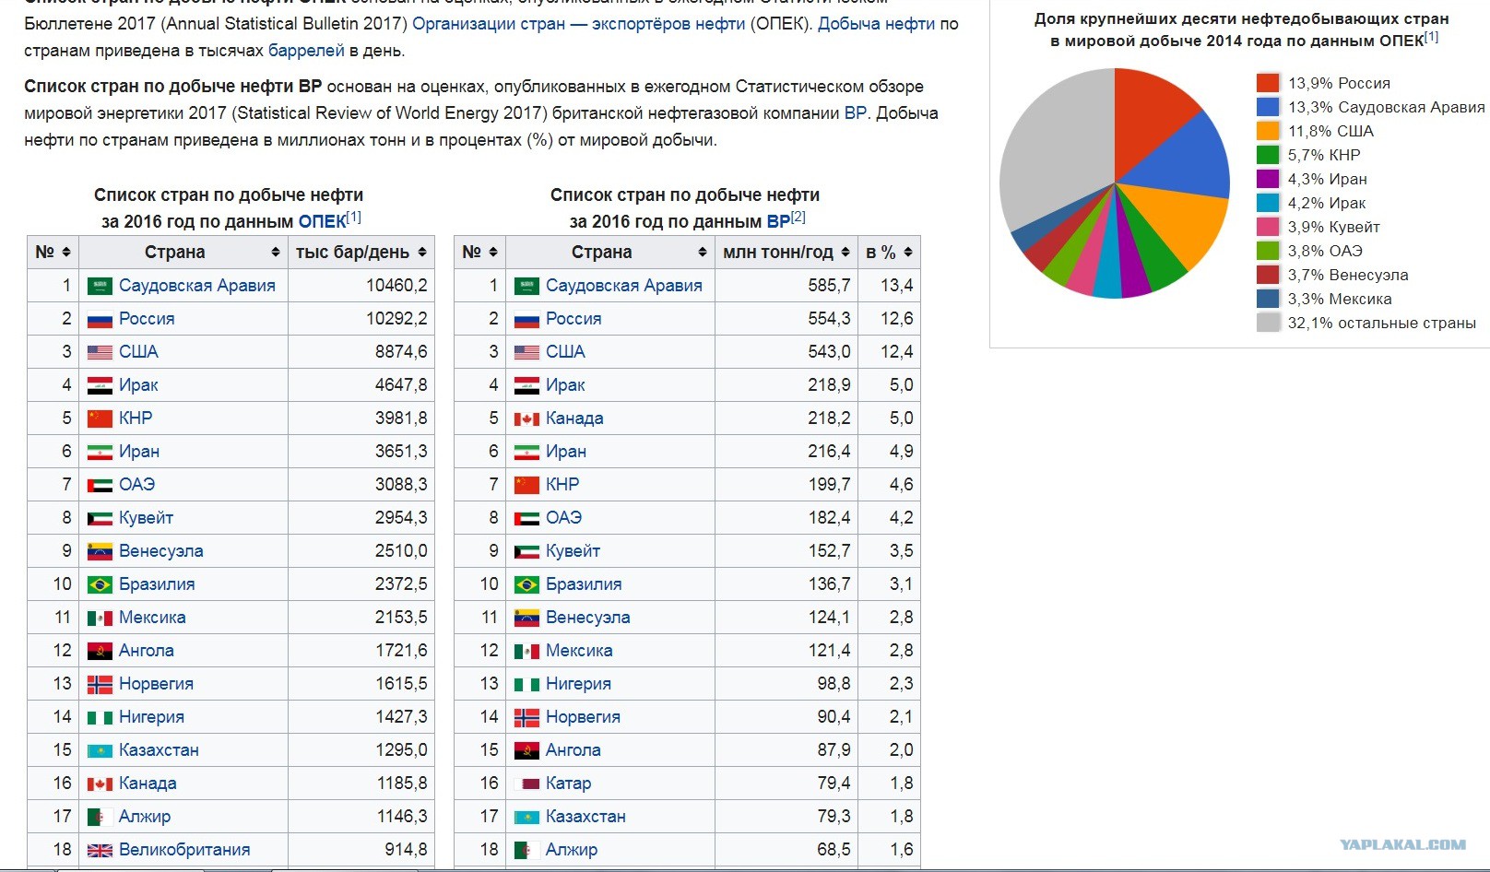Open the BP link in the paragraph
The image size is (1490, 872).
click(x=856, y=113)
